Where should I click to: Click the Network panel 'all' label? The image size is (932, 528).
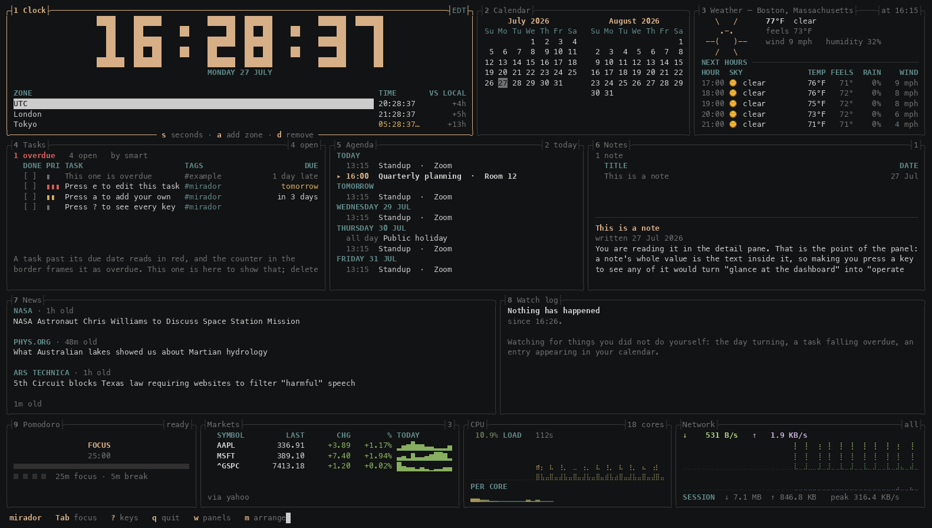(911, 425)
